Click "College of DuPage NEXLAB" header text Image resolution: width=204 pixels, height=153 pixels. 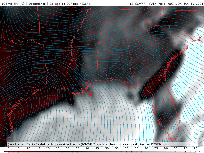(x=70, y=4)
